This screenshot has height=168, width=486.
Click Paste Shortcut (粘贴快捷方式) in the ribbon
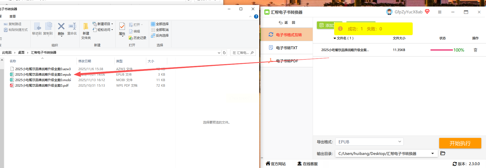[16, 30]
